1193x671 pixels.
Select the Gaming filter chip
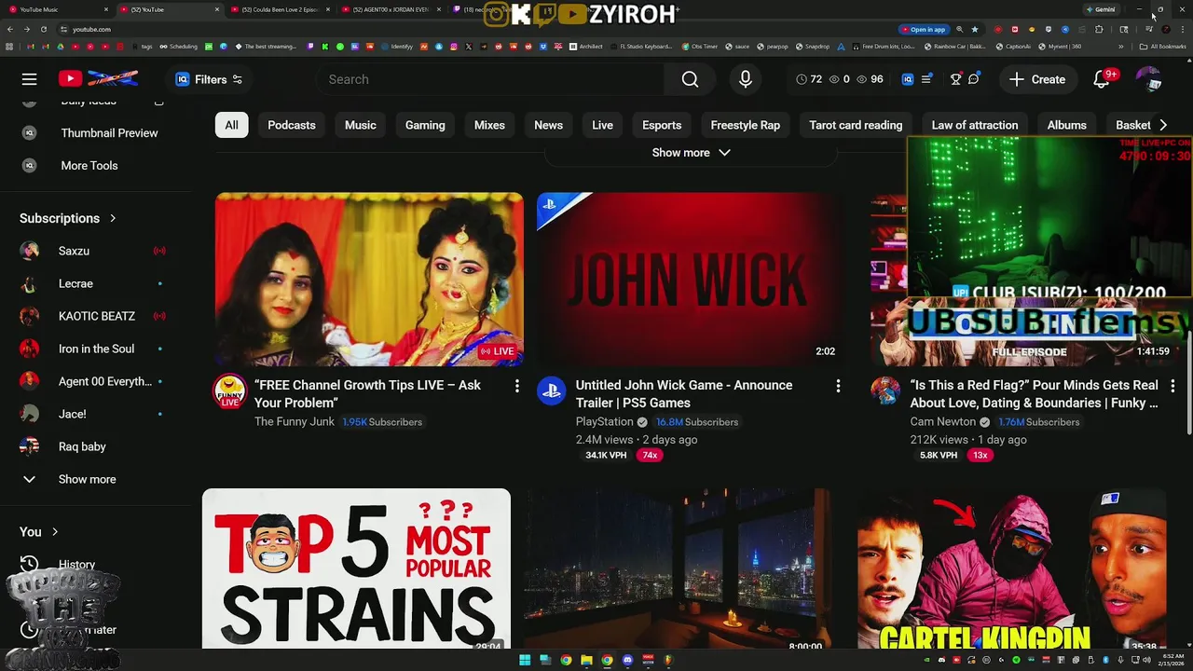pyautogui.click(x=425, y=125)
